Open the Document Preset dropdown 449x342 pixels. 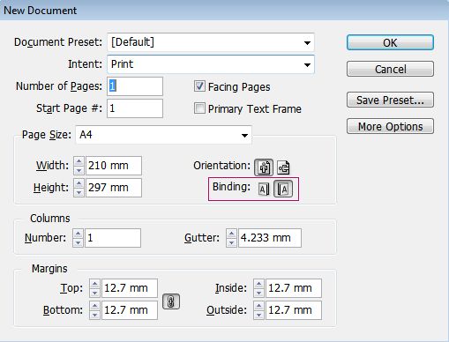[x=211, y=42]
